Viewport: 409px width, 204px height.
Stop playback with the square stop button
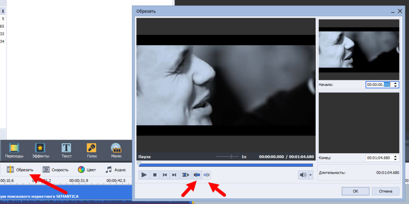pyautogui.click(x=155, y=175)
